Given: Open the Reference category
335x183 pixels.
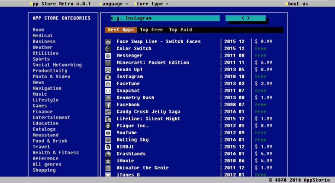Looking at the screenshot, I should pos(46,159).
